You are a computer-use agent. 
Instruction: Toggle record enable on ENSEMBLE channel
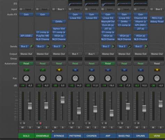point(40,123)
